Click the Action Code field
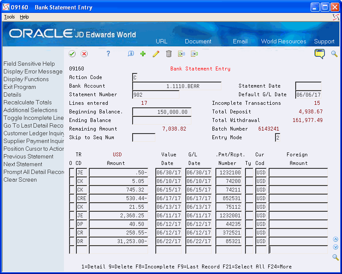 point(135,77)
